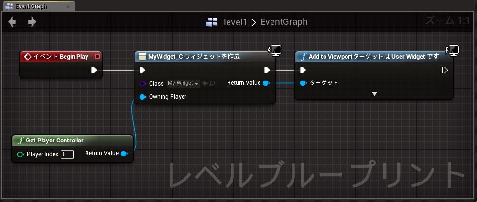Select the Get Player Controller node title

click(54, 141)
